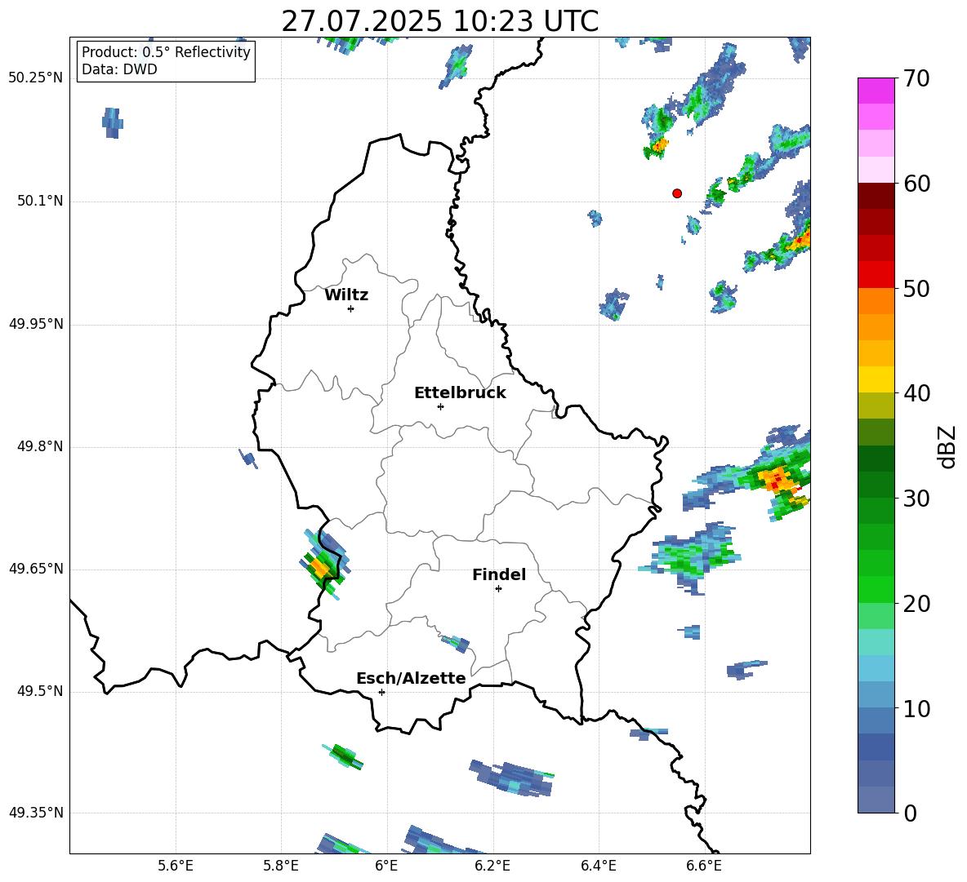Click the 0 colorbar tick label
This screenshot has width=967, height=882.
point(910,813)
